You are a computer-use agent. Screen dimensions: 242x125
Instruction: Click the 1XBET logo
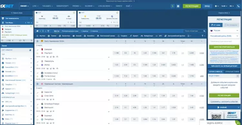tap(7, 6)
